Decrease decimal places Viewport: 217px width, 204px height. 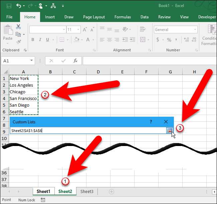[x=194, y=40]
